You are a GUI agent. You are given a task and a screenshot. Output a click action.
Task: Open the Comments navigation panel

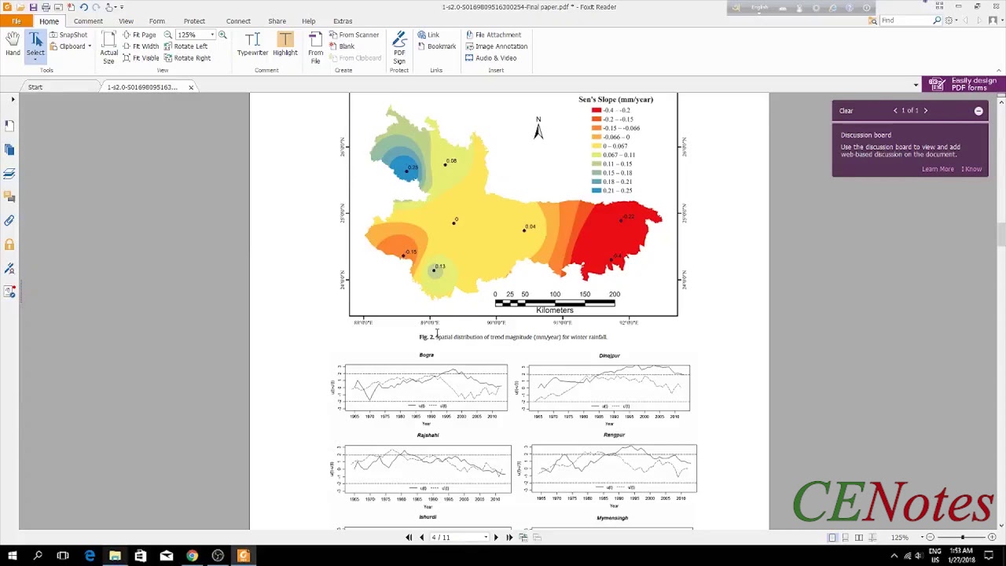[x=9, y=197]
